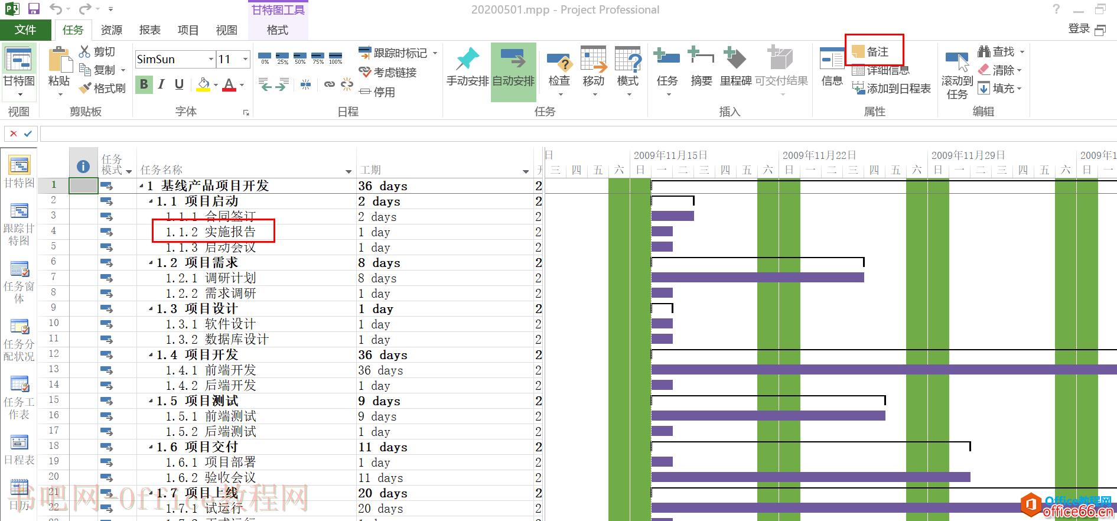Open Calendar view (日程表) in view bar
Viewport: 1117px width, 521px height.
19,450
